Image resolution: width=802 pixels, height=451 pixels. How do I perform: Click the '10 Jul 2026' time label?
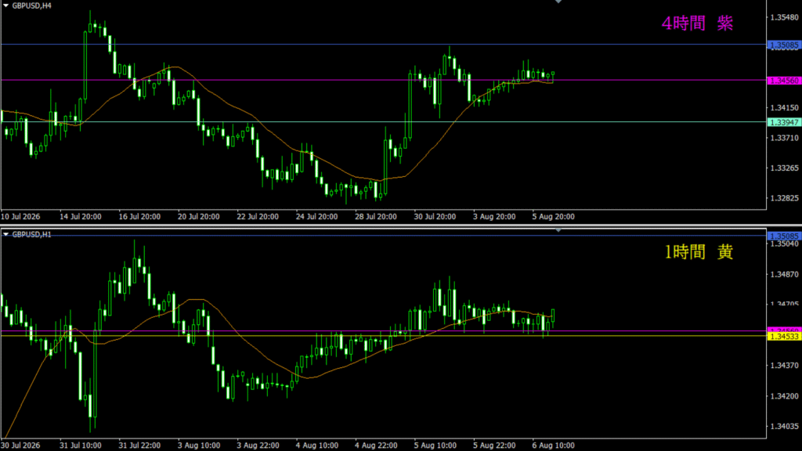point(20,217)
